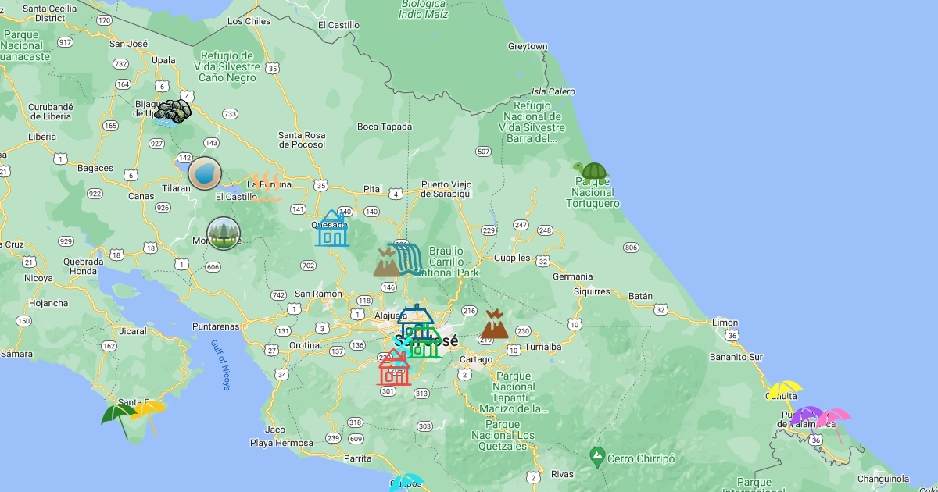The height and width of the screenshot is (492, 938).
Task: Select the blue water drop marker near Tilaran
Action: pyautogui.click(x=205, y=173)
